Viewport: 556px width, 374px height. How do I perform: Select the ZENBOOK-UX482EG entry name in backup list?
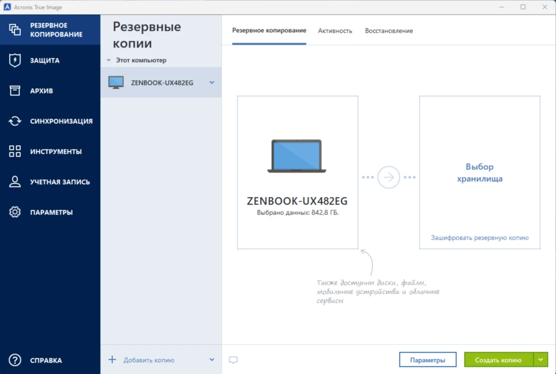[x=162, y=83]
